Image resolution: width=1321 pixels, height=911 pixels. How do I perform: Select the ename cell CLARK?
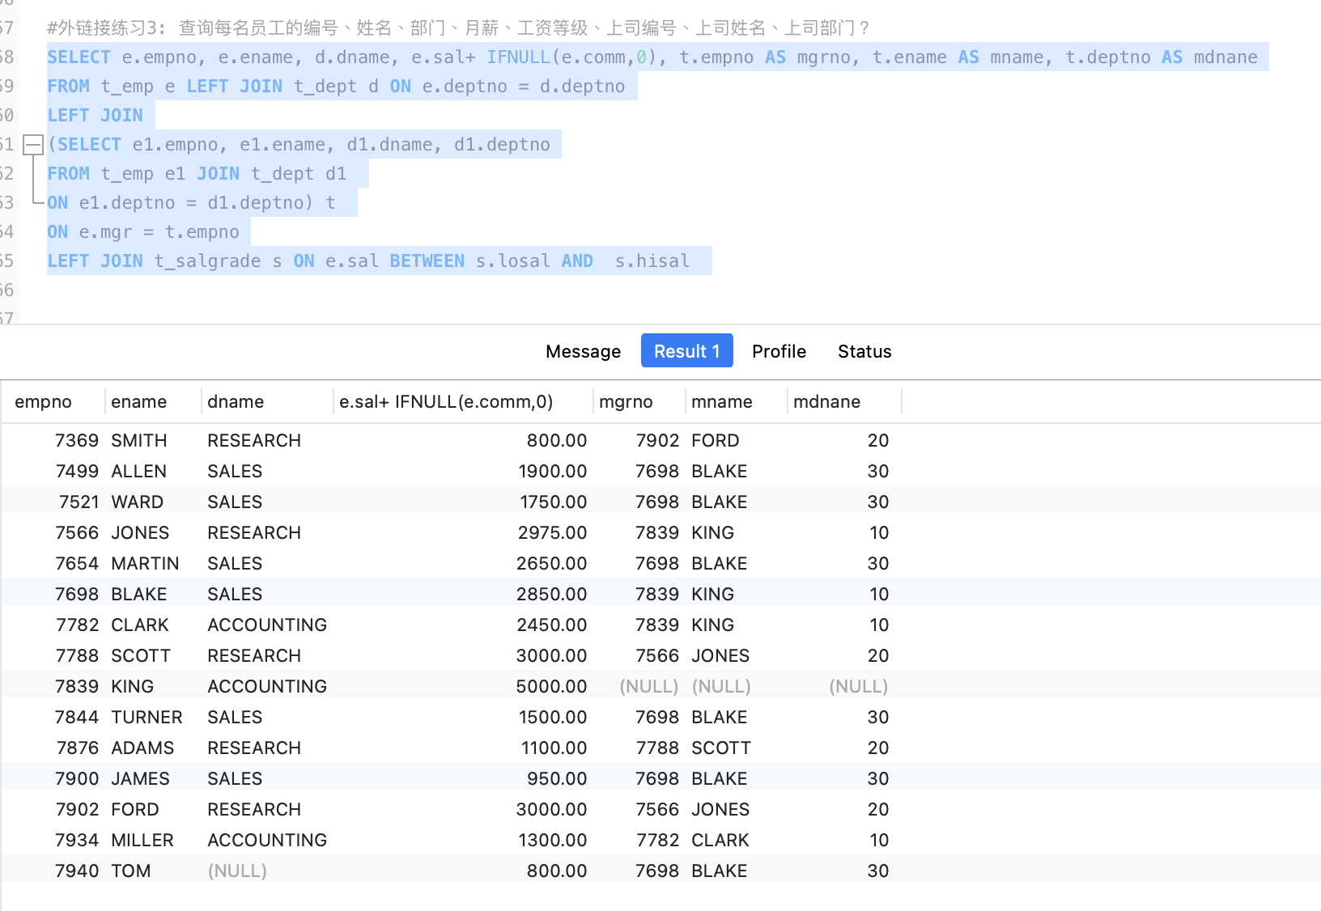tap(140, 625)
